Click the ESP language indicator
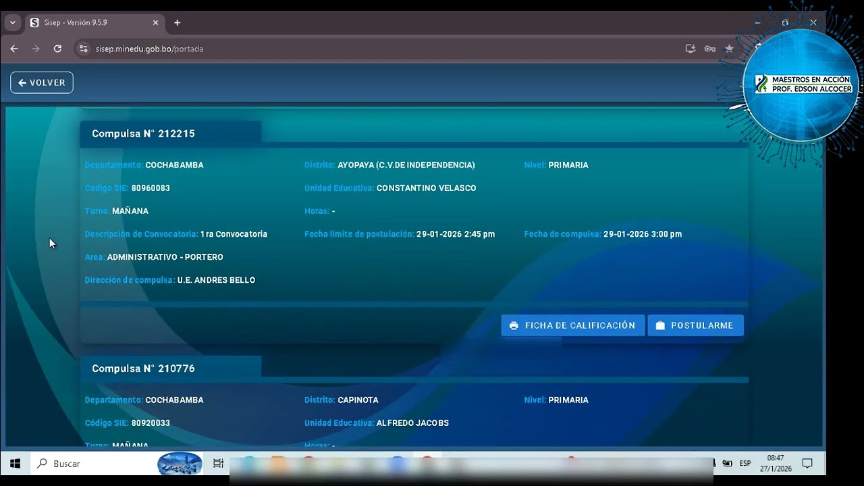The width and height of the screenshot is (864, 486). 745,464
